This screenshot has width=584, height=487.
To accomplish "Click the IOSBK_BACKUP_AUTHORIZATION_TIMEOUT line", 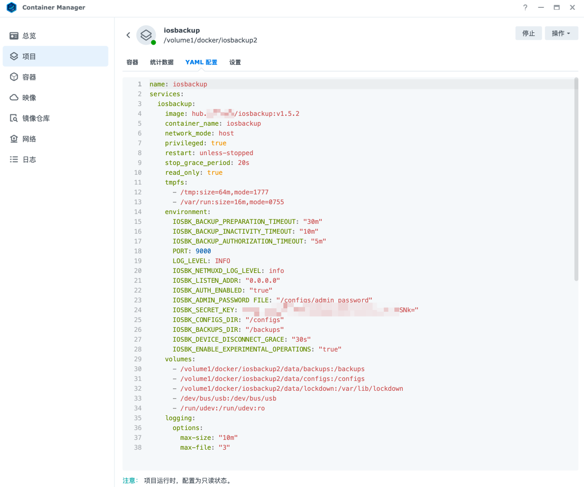I will [249, 241].
